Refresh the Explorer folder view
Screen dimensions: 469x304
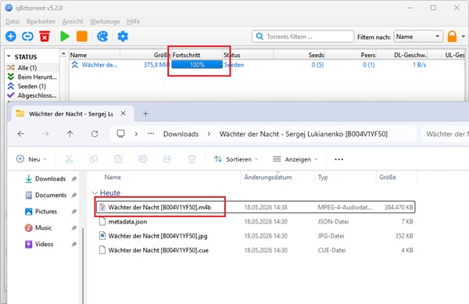[95, 134]
